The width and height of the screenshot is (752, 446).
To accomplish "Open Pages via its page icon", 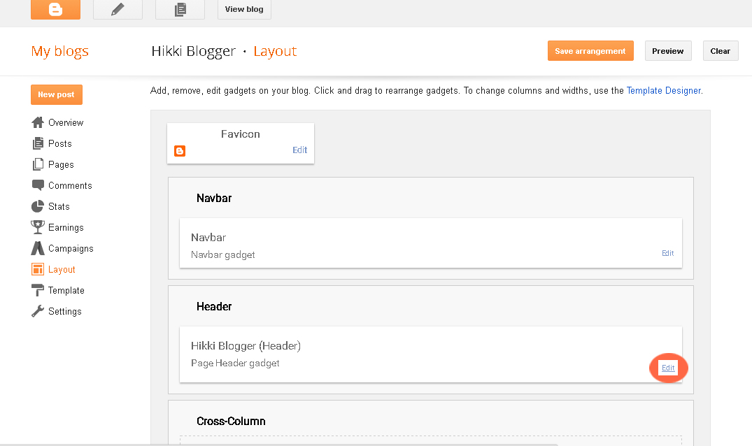I will point(38,164).
